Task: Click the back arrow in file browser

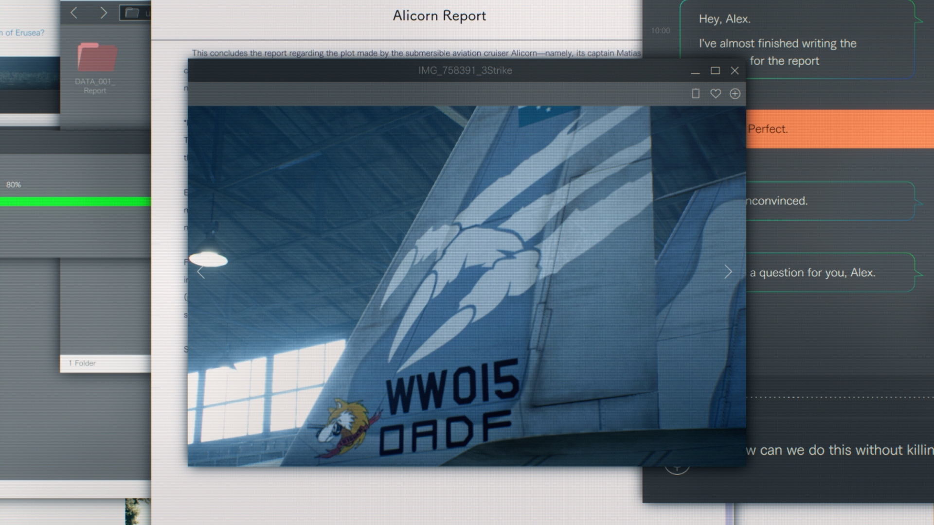Action: tap(74, 13)
